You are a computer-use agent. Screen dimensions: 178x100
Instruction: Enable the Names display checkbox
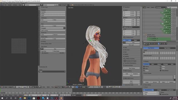pos(144,67)
